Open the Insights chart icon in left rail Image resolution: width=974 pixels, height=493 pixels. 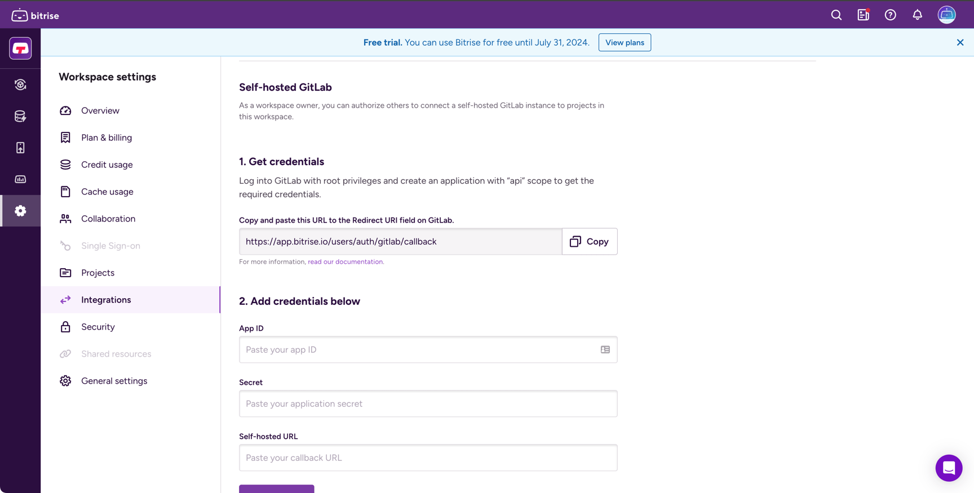20,179
